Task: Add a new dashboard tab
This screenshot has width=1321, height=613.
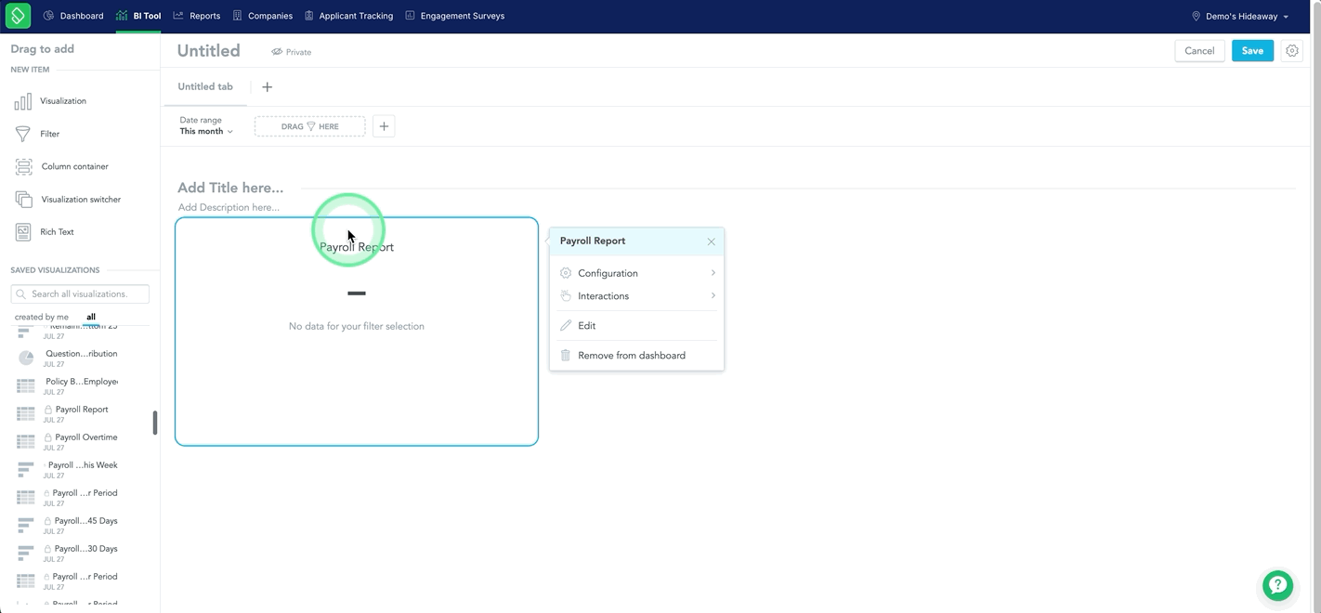Action: (268, 86)
